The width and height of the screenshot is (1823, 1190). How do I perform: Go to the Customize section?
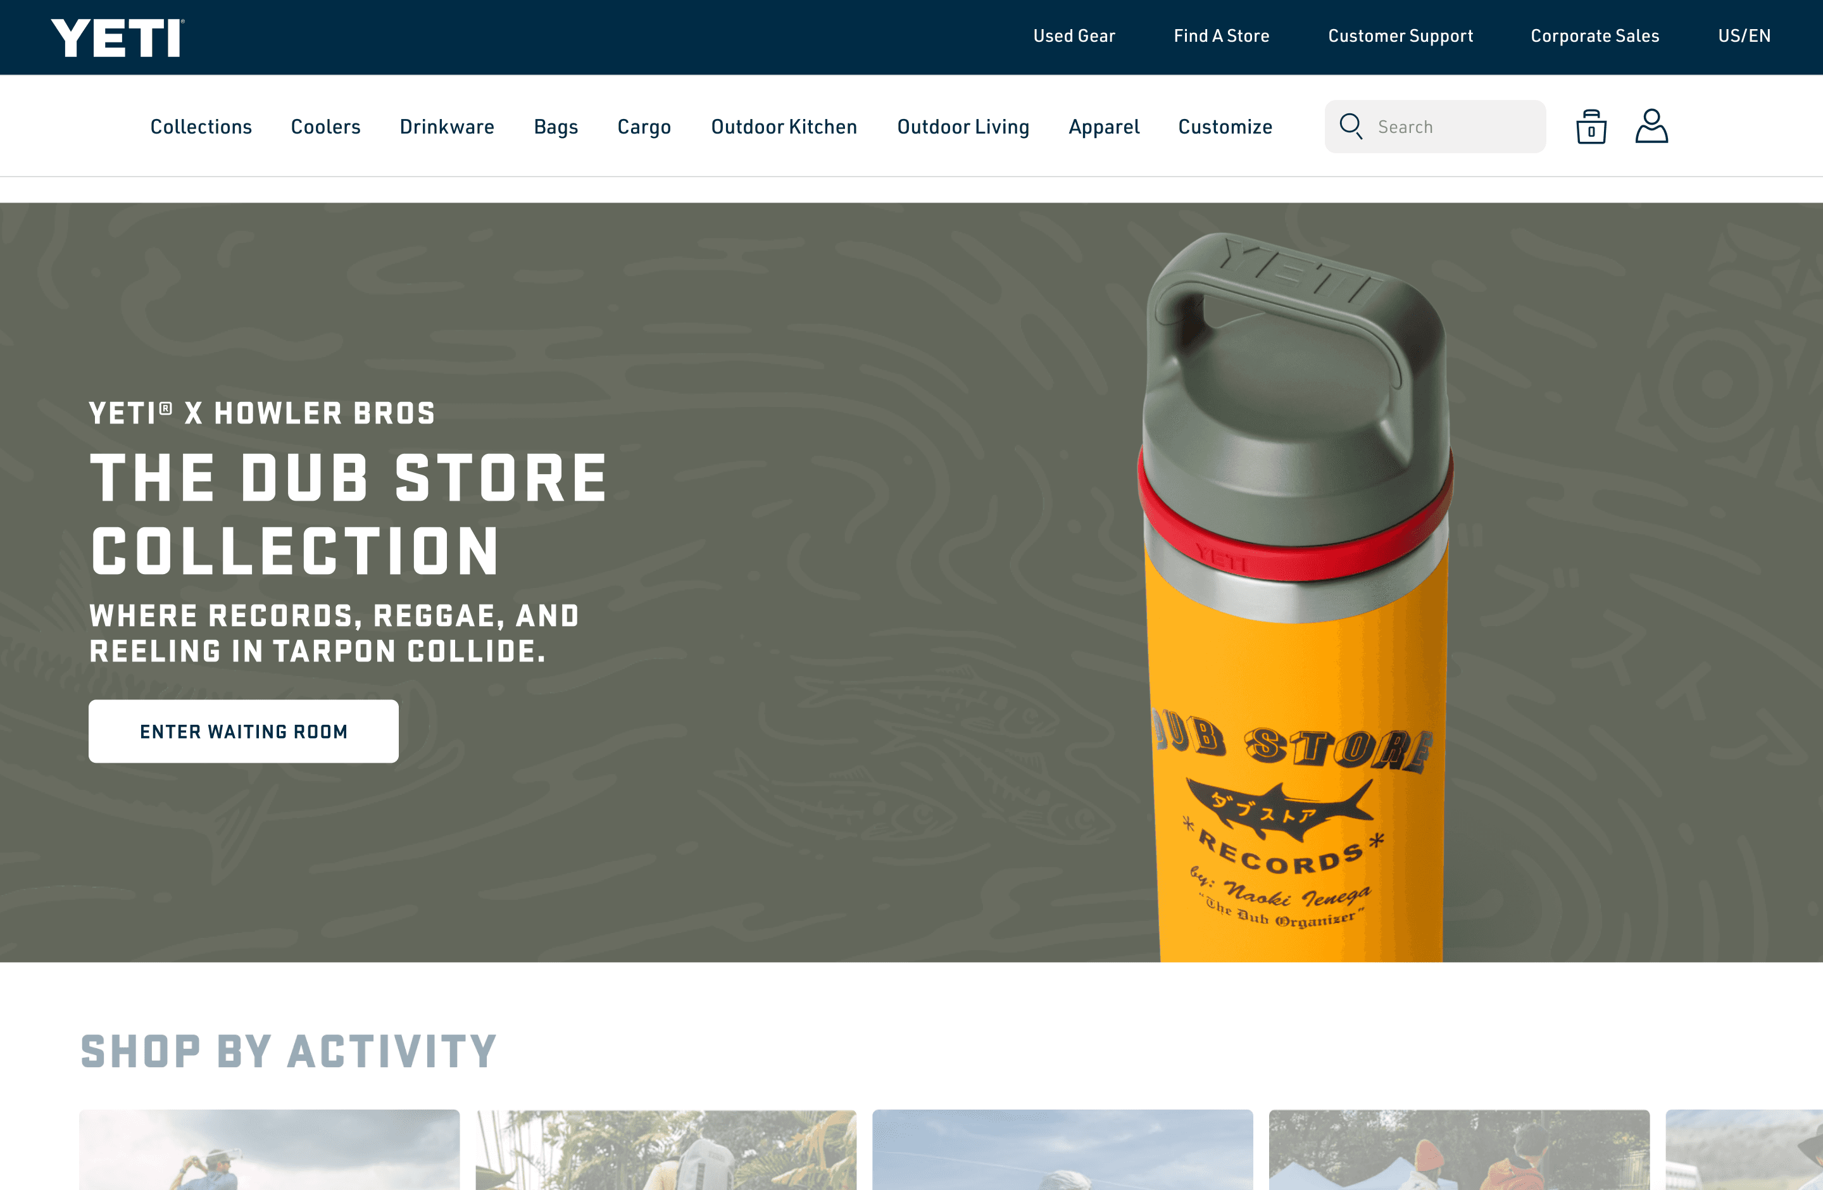(x=1225, y=127)
